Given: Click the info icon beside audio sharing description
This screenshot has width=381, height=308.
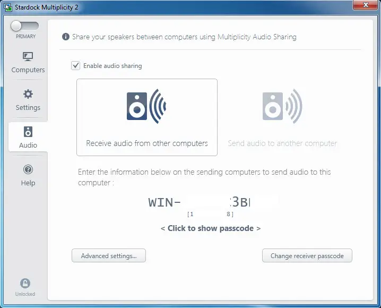Looking at the screenshot, I should click(66, 37).
